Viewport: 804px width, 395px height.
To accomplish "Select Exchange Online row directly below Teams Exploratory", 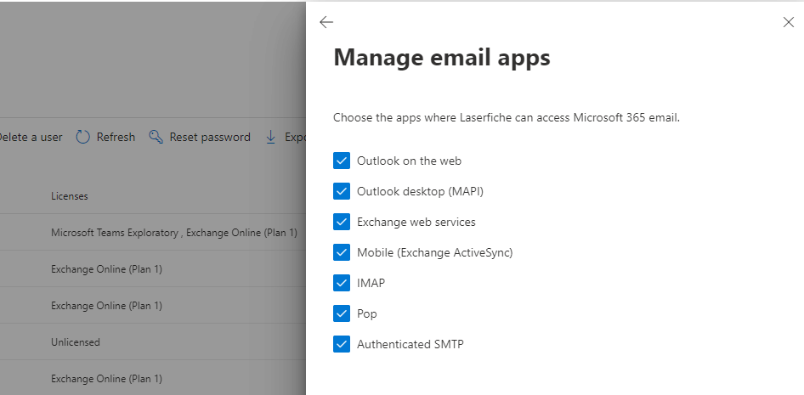I will click(x=106, y=268).
